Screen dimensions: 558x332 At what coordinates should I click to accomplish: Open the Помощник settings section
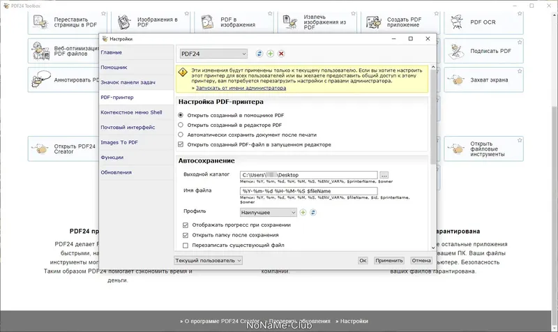(x=136, y=67)
